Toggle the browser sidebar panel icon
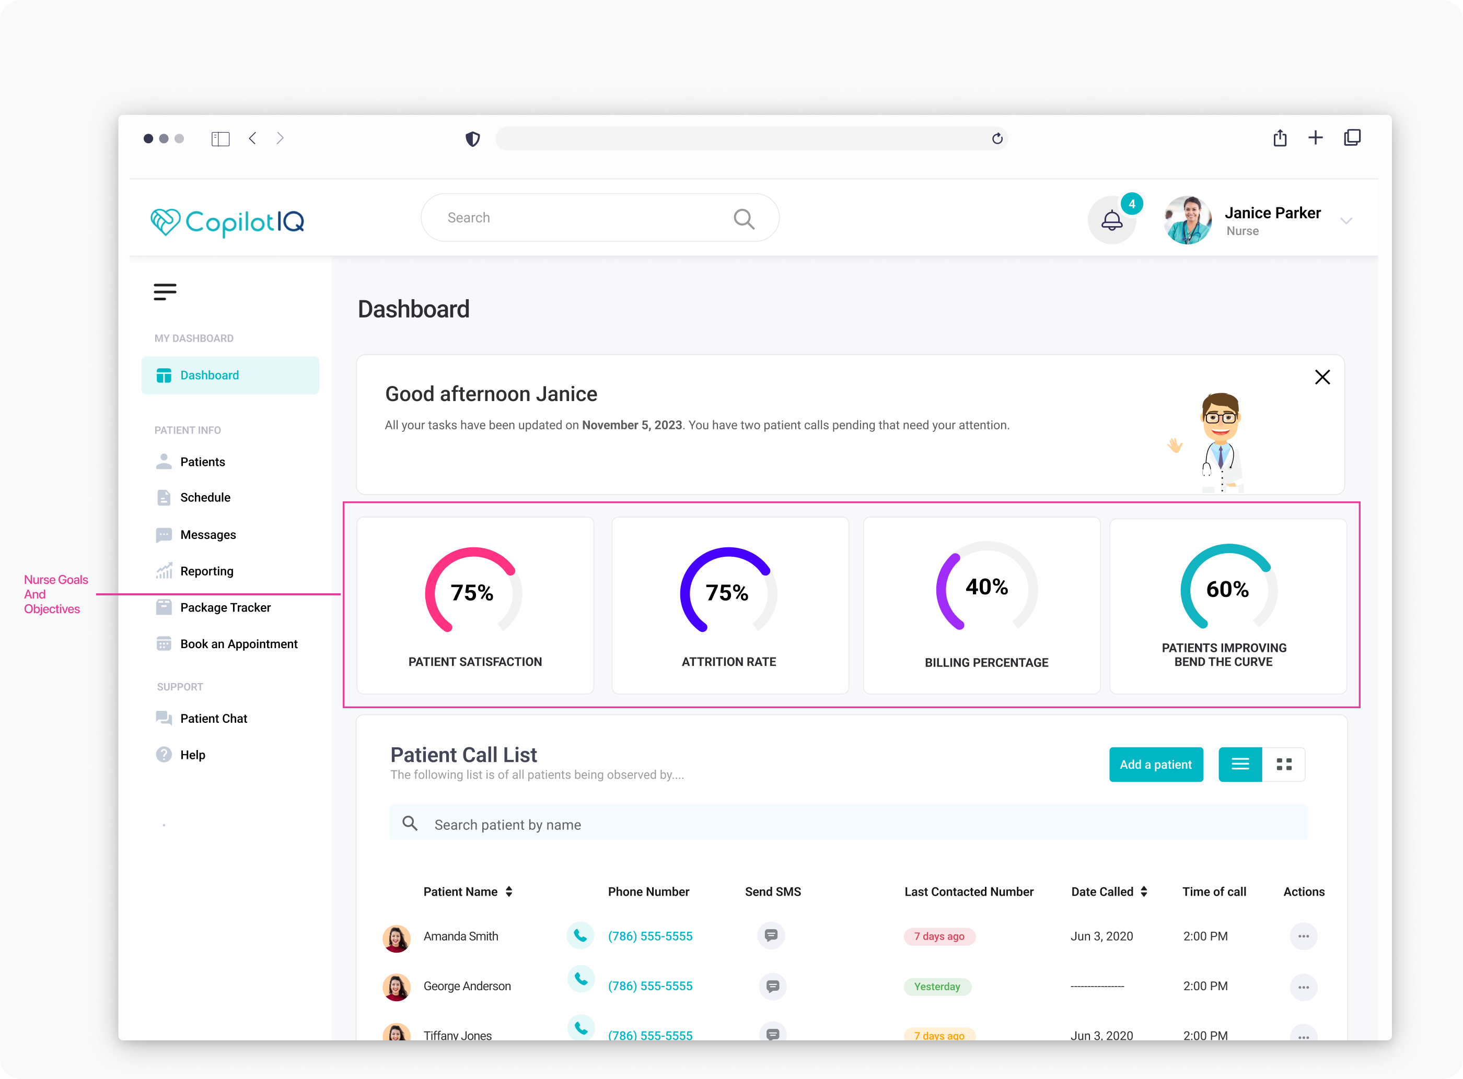Viewport: 1463px width, 1079px height. pos(220,138)
